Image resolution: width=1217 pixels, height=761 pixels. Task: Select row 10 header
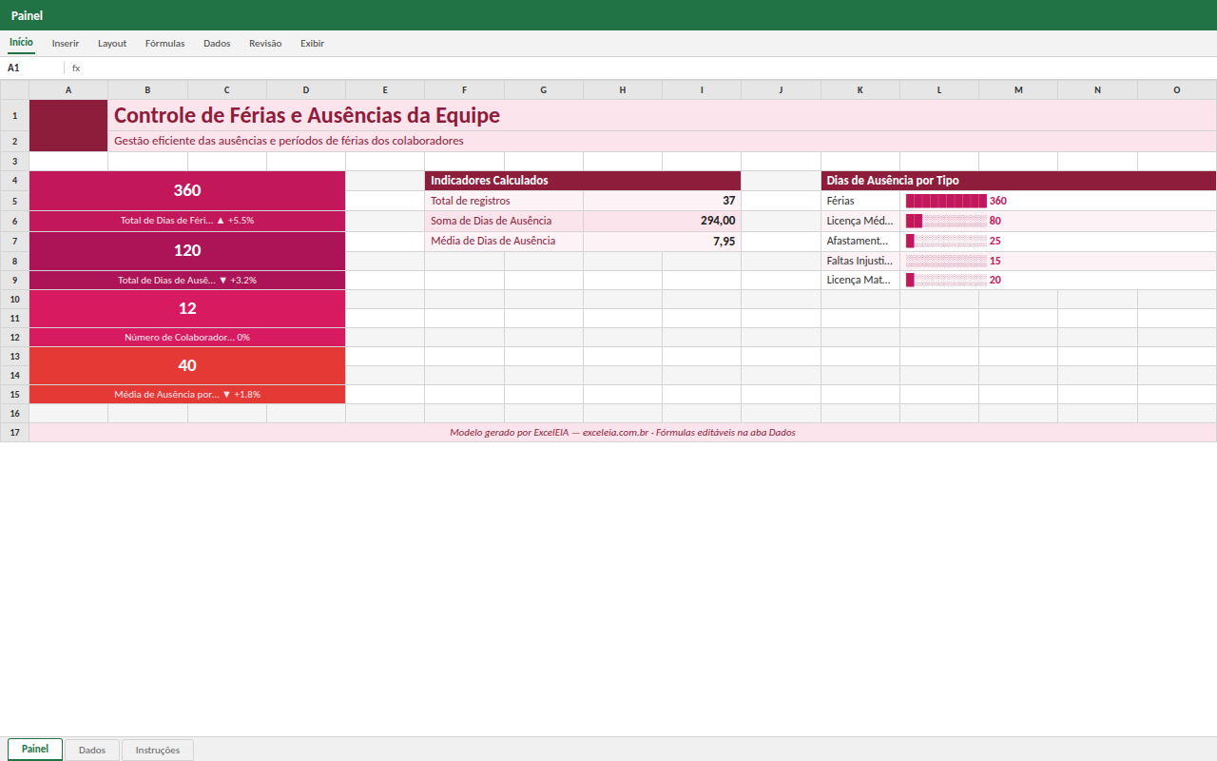pyautogui.click(x=14, y=300)
